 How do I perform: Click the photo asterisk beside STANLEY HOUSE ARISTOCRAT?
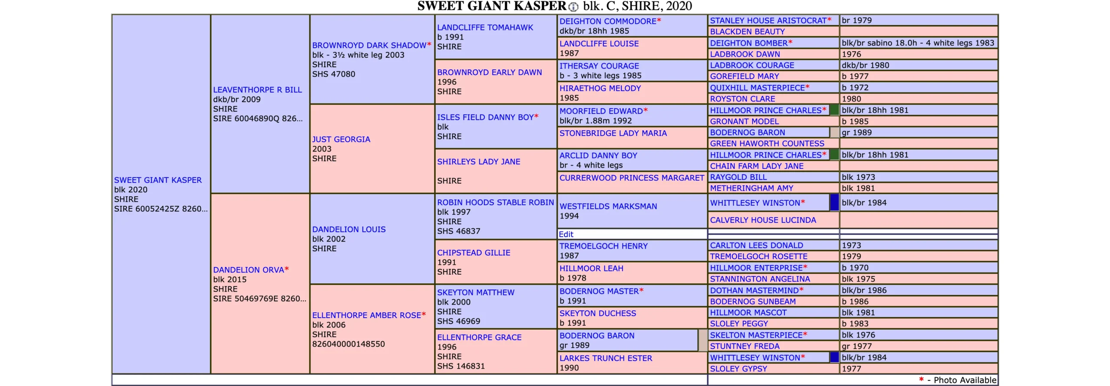coord(829,19)
